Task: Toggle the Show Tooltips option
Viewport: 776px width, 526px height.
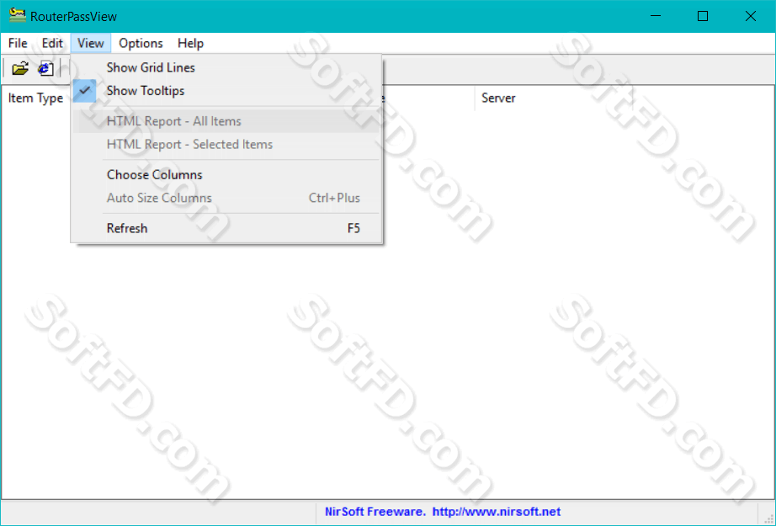Action: pyautogui.click(x=227, y=91)
